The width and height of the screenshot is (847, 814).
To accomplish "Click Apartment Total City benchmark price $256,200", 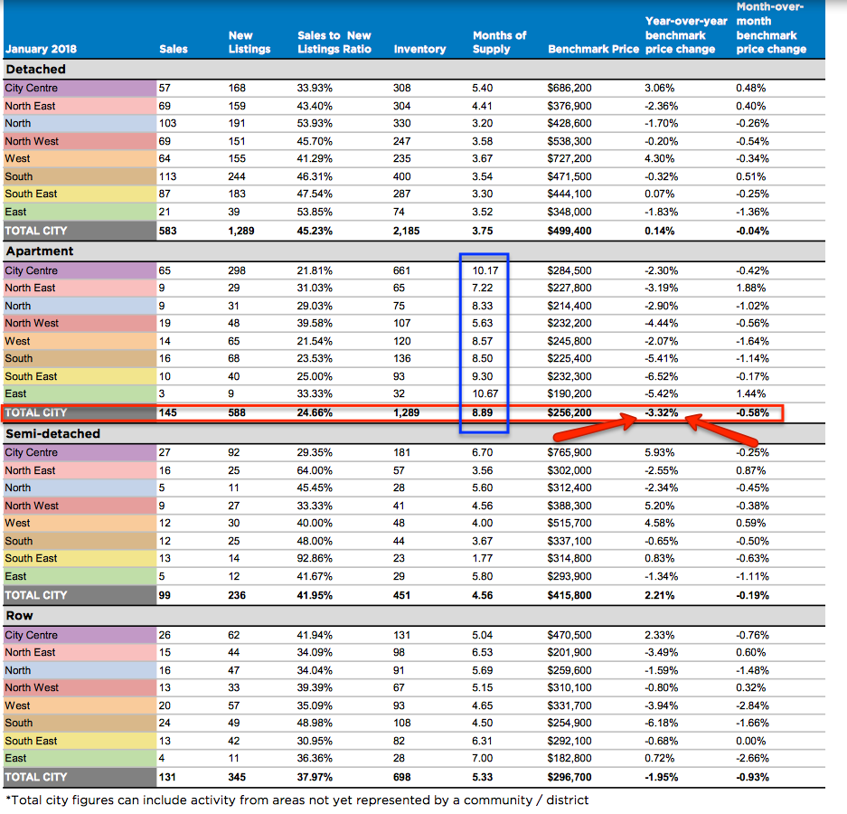I will click(569, 412).
